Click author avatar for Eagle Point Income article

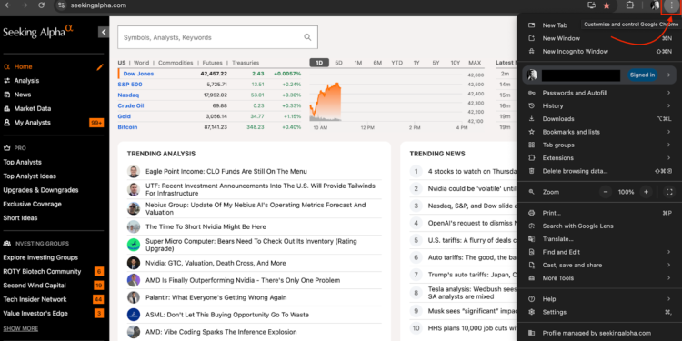[x=134, y=171]
